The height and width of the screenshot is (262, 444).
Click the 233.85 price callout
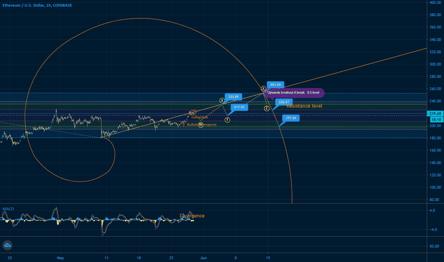233,97
